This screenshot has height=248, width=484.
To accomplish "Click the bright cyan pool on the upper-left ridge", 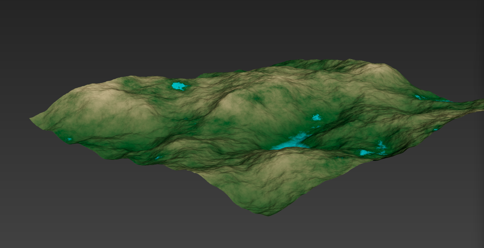I will pos(178,86).
